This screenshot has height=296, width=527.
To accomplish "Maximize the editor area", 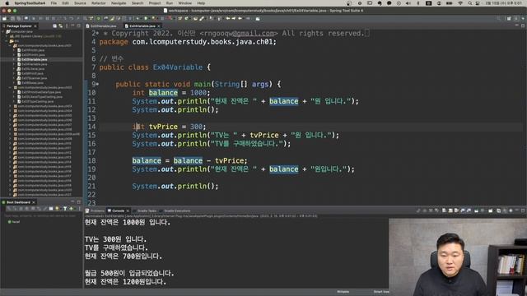I will (523, 25).
